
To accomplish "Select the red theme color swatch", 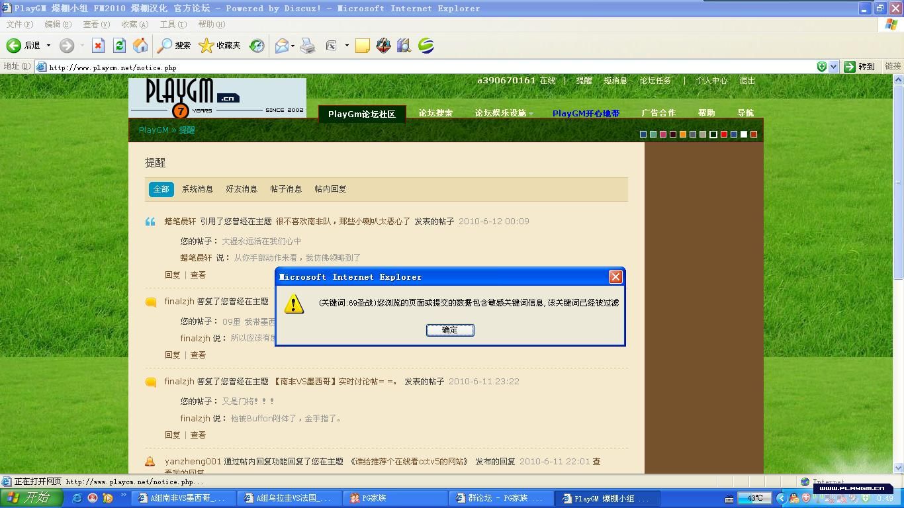I will pos(723,134).
